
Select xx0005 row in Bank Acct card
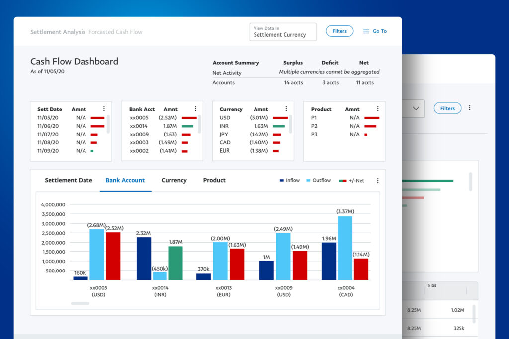pos(163,118)
